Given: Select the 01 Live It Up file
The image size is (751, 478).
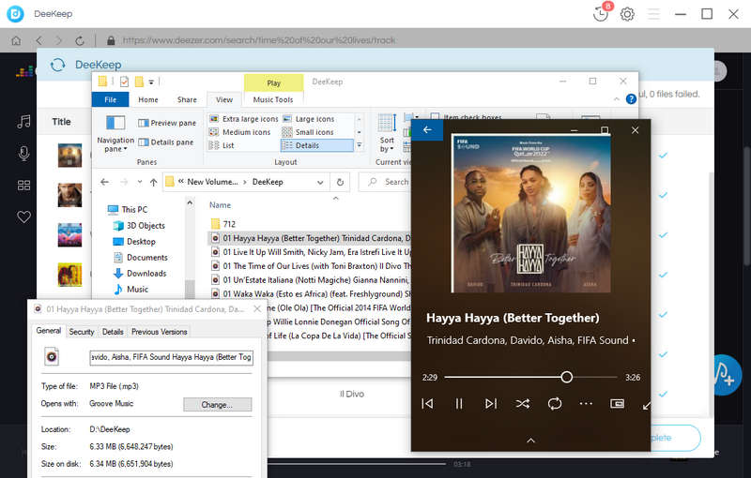Looking at the screenshot, I should pyautogui.click(x=310, y=252).
